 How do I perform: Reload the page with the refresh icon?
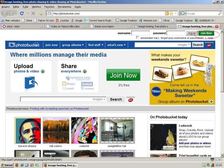pos(22,13)
